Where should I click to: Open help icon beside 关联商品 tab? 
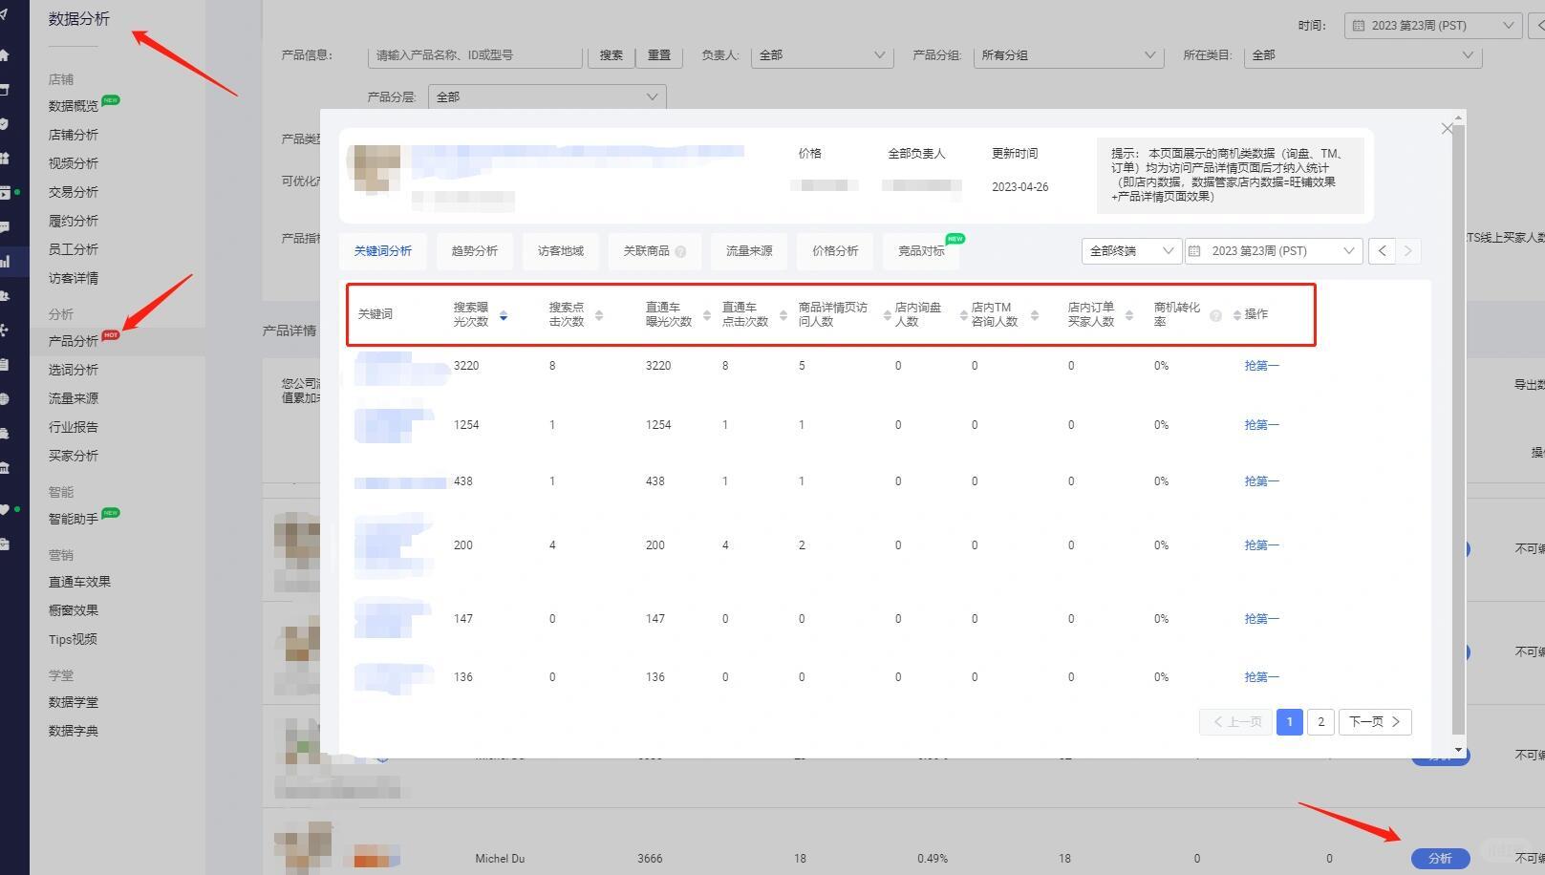click(680, 252)
